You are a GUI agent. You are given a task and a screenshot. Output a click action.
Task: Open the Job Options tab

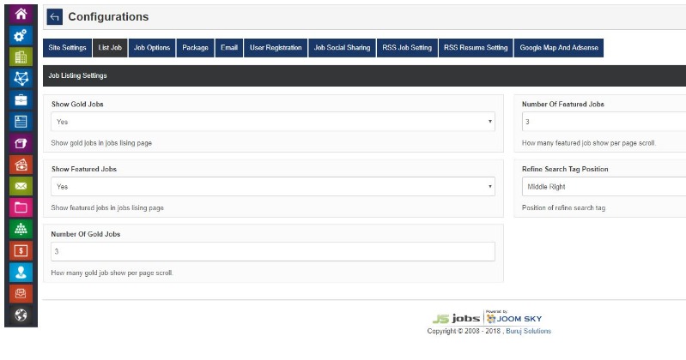coord(152,48)
